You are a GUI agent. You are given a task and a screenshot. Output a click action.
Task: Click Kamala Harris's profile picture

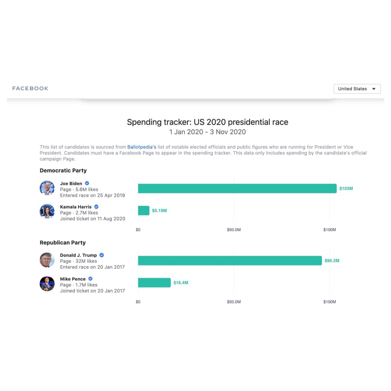point(47,211)
